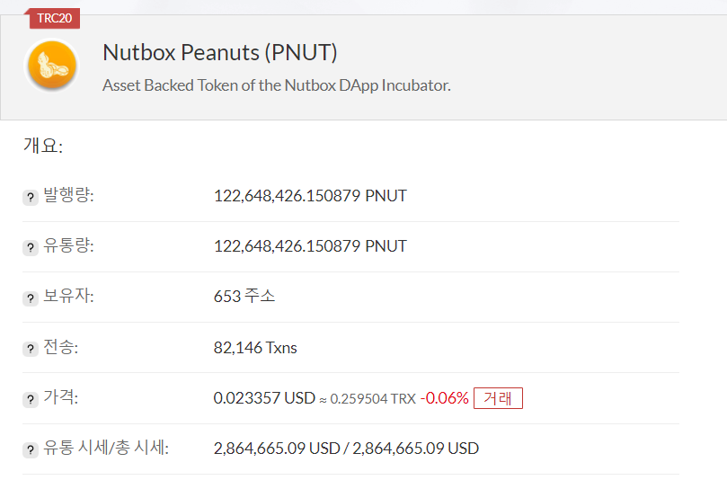Select the 82,146 Txns transfers value
This screenshot has width=727, height=480.
[255, 347]
